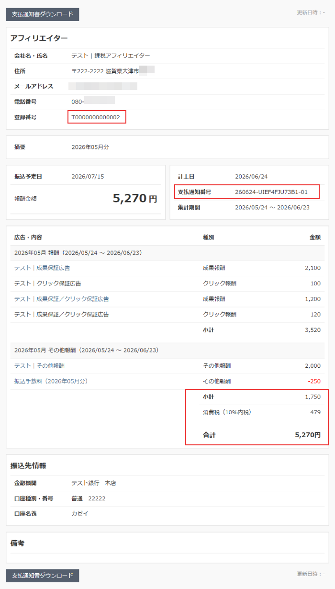Click the red -250 transfer fee amount

click(x=314, y=381)
